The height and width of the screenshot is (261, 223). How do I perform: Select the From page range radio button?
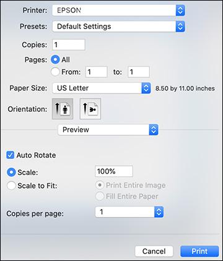pos(55,72)
